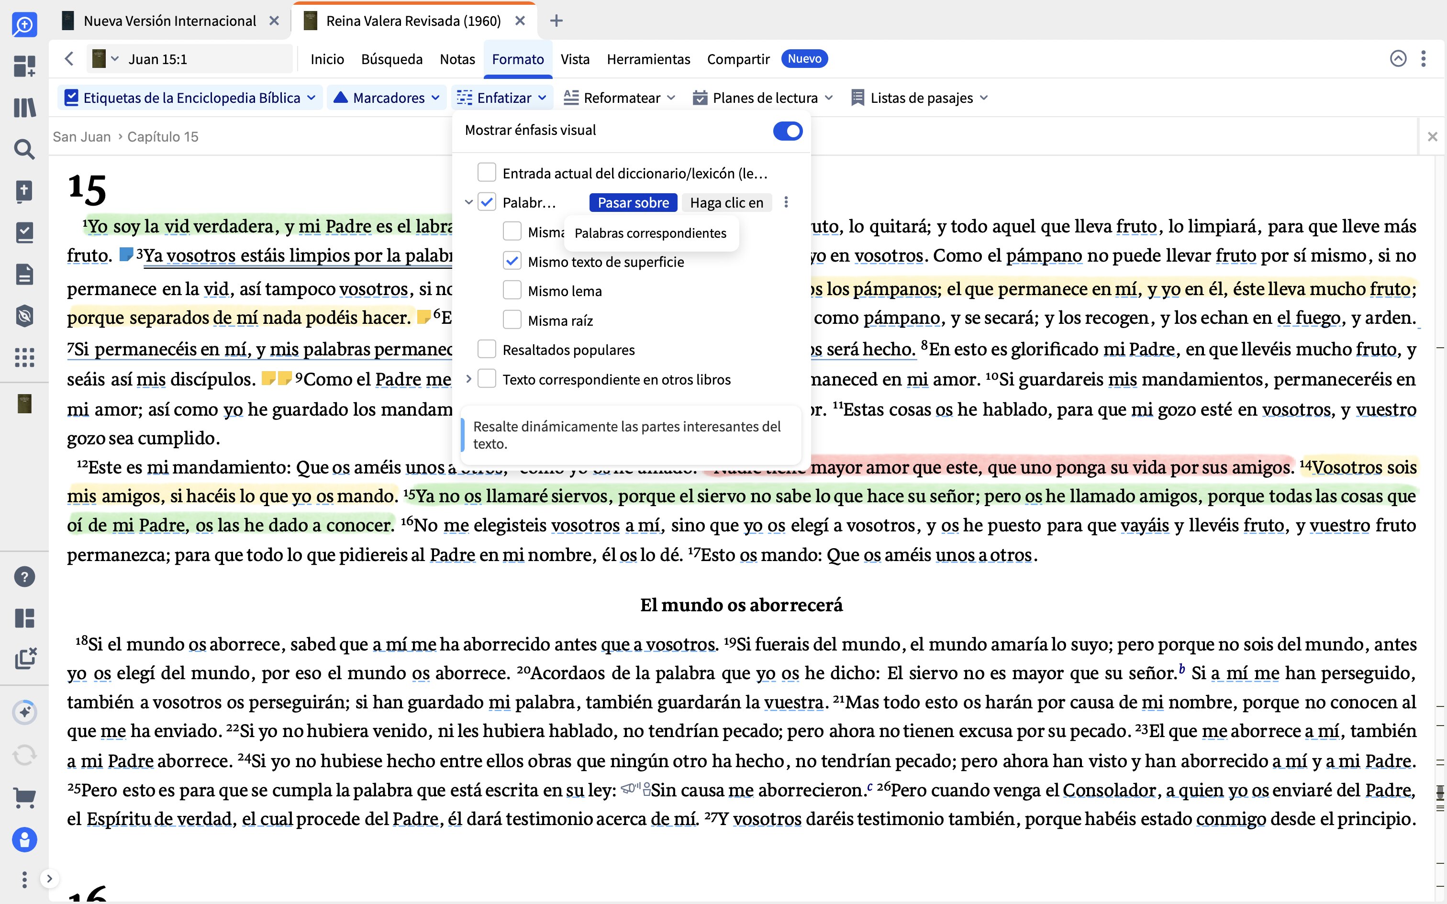Check Entrada actual del diccionario/lexicón option
The width and height of the screenshot is (1447, 904).
(x=487, y=173)
